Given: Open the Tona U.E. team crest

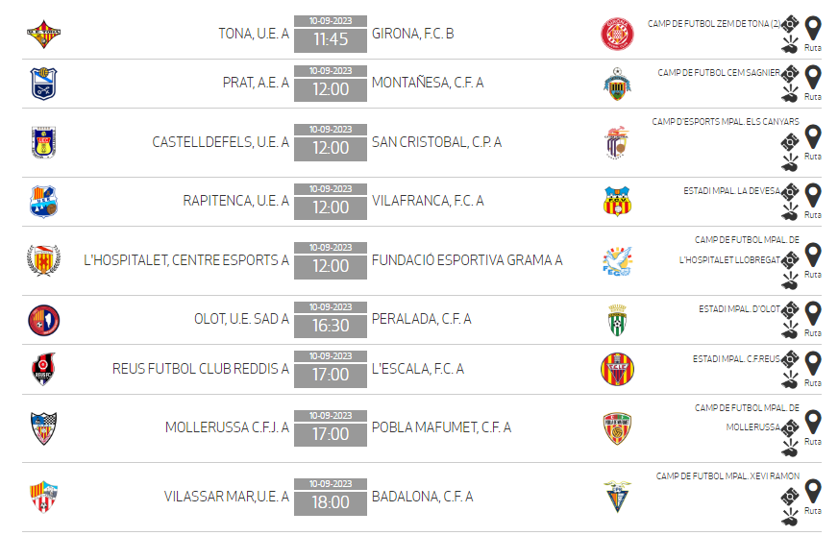Looking at the screenshot, I should 44,35.
